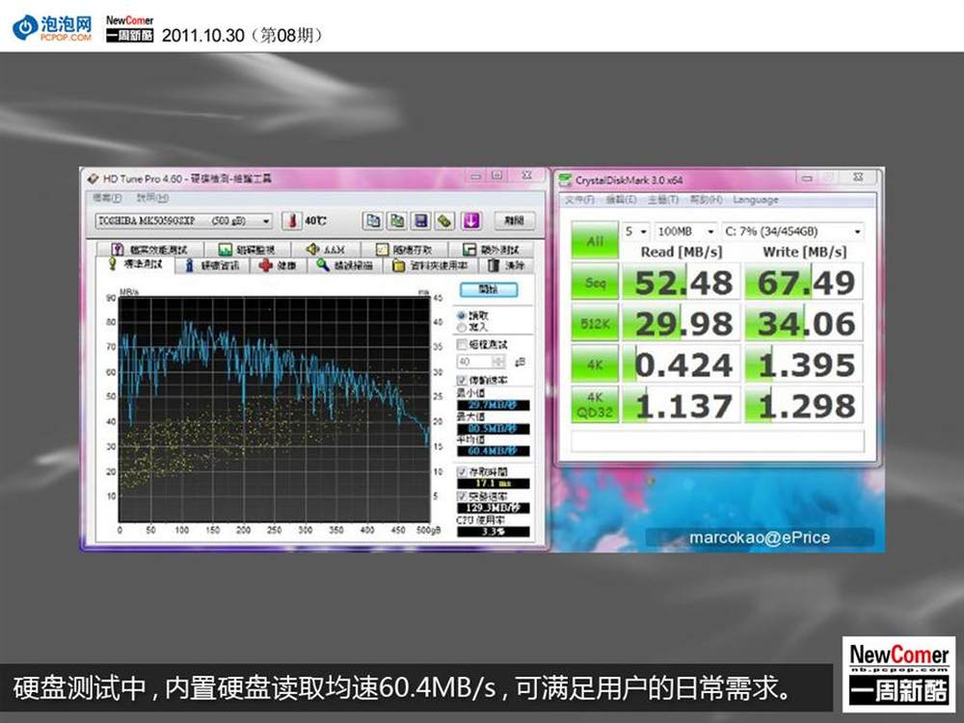Enable the 短程測試 short stroke checkbox
This screenshot has height=723, width=964.
tap(462, 344)
